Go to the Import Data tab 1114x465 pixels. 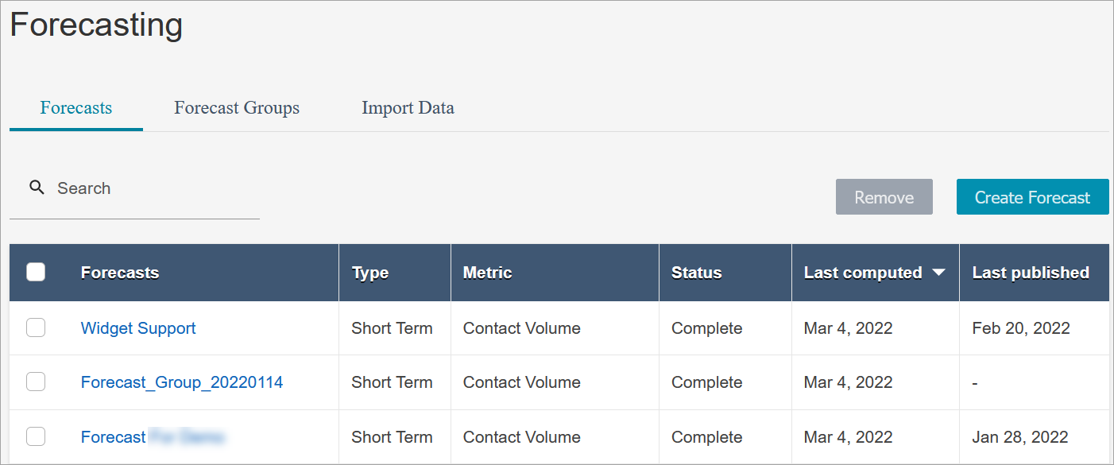(408, 108)
